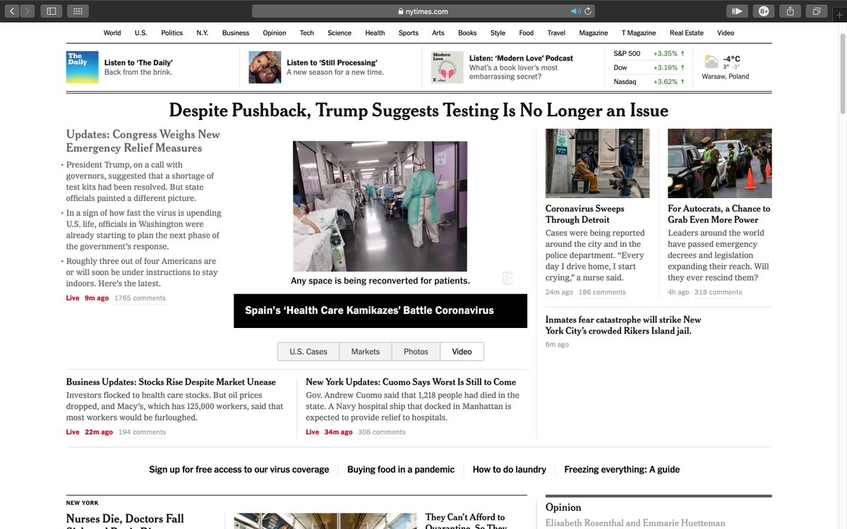Open the Sports section

click(409, 32)
